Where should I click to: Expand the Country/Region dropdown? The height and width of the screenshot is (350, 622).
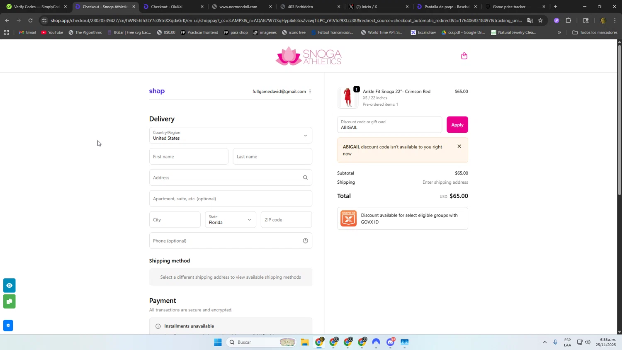click(x=231, y=135)
